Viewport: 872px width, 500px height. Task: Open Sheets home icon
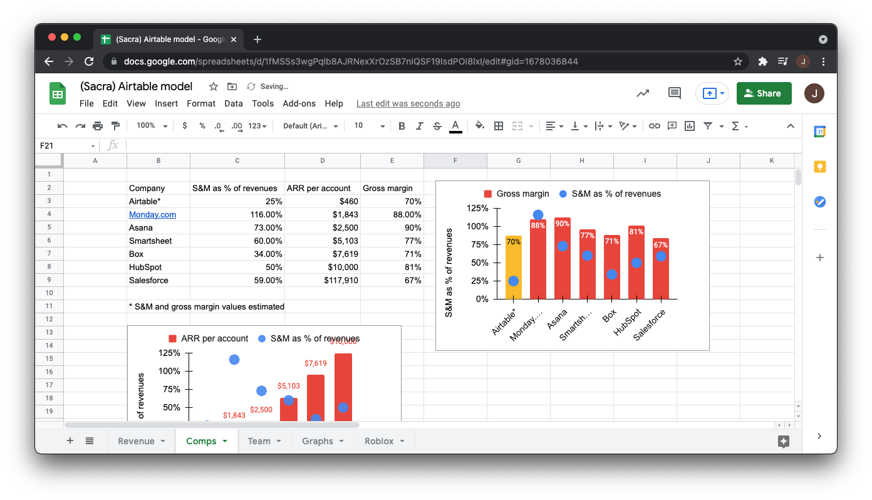(58, 94)
